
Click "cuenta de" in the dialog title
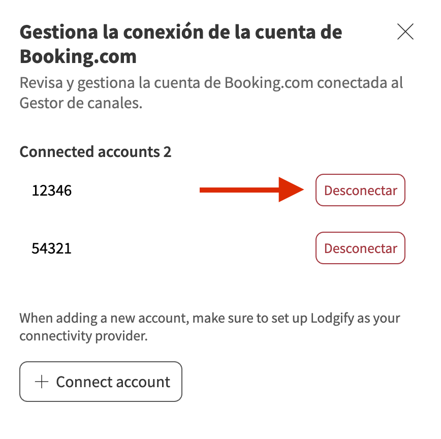303,33
